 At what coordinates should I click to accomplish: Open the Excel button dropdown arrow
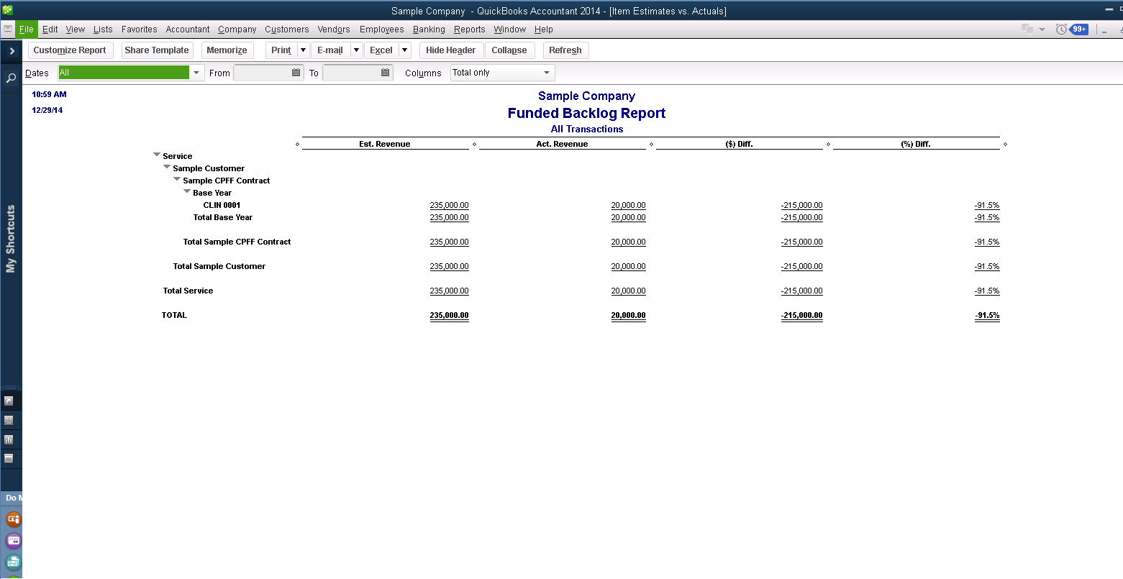tap(405, 50)
